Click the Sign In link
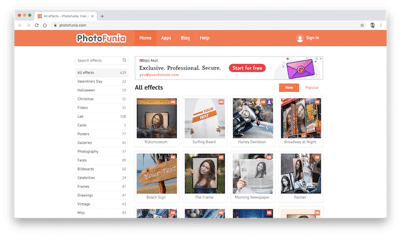401x237 pixels. point(313,38)
